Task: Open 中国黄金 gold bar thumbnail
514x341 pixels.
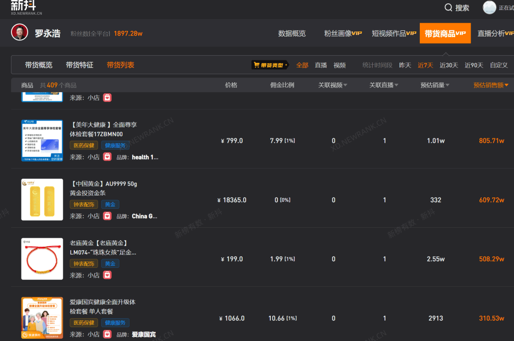Action: [42, 200]
